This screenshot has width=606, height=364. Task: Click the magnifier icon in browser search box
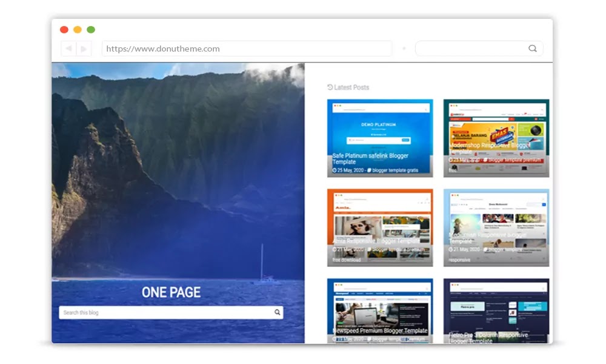[x=533, y=49]
